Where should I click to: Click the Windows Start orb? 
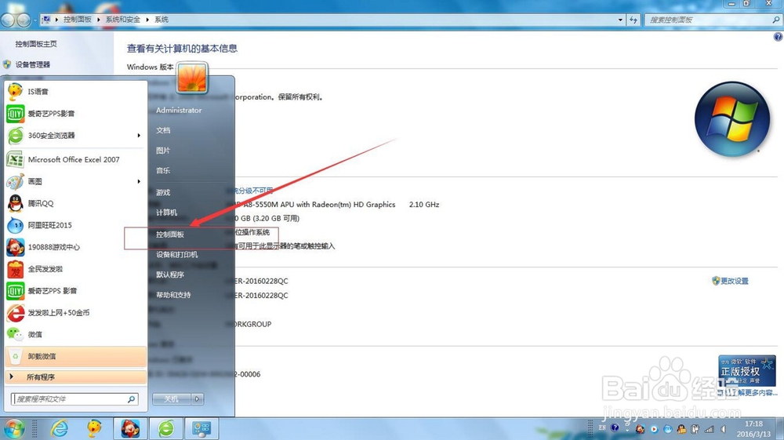point(13,429)
